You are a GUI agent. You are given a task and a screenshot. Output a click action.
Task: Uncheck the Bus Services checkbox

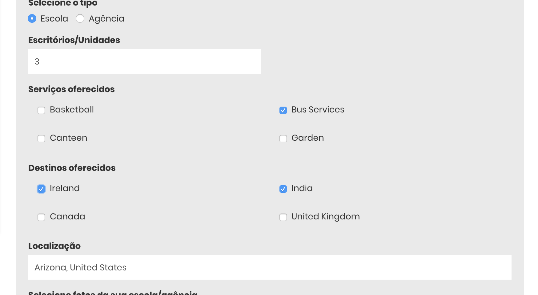(283, 110)
